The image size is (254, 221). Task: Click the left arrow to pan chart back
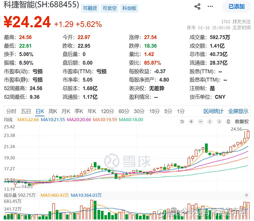[210, 122]
